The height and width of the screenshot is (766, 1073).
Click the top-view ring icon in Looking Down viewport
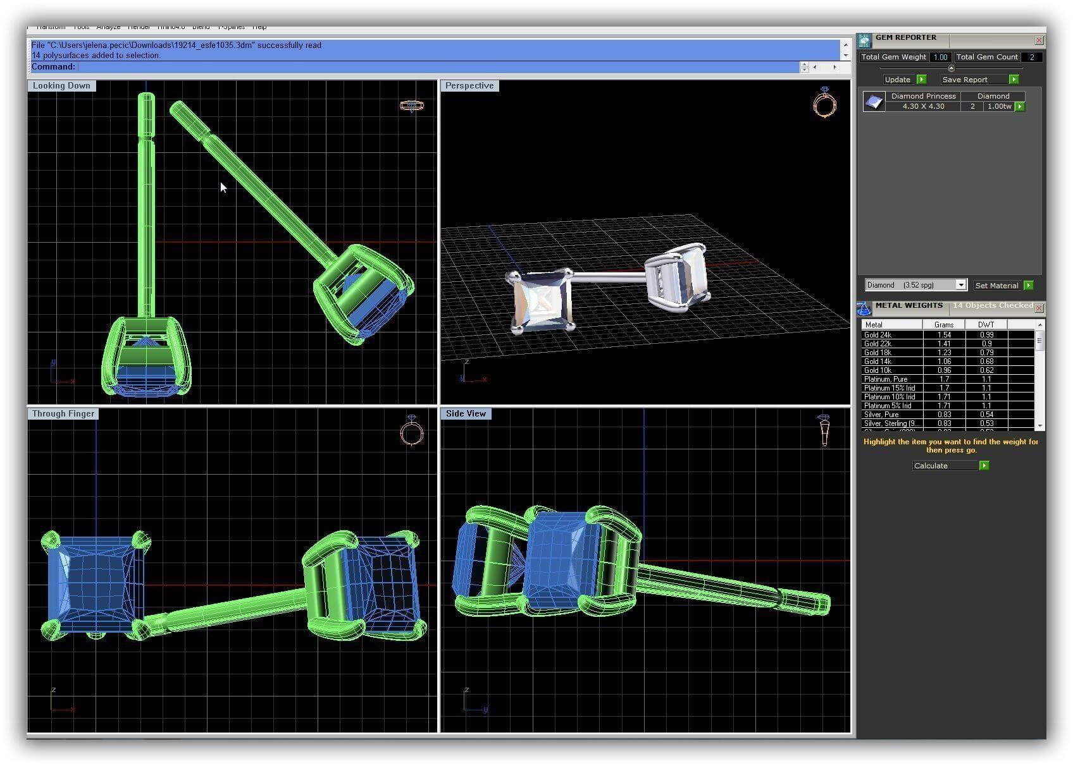pyautogui.click(x=411, y=106)
